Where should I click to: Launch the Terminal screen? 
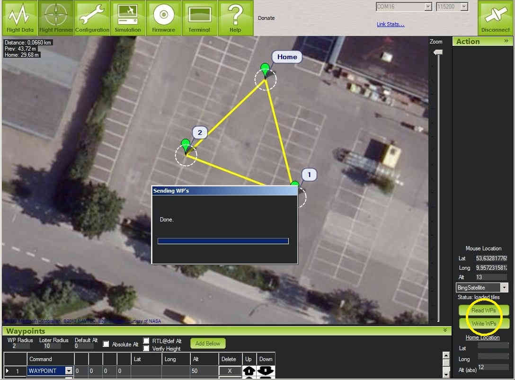[199, 18]
